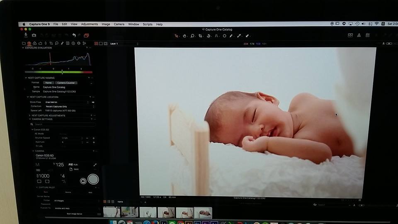
Task: Open the Metadata tool tab info icon
Action: (73, 44)
